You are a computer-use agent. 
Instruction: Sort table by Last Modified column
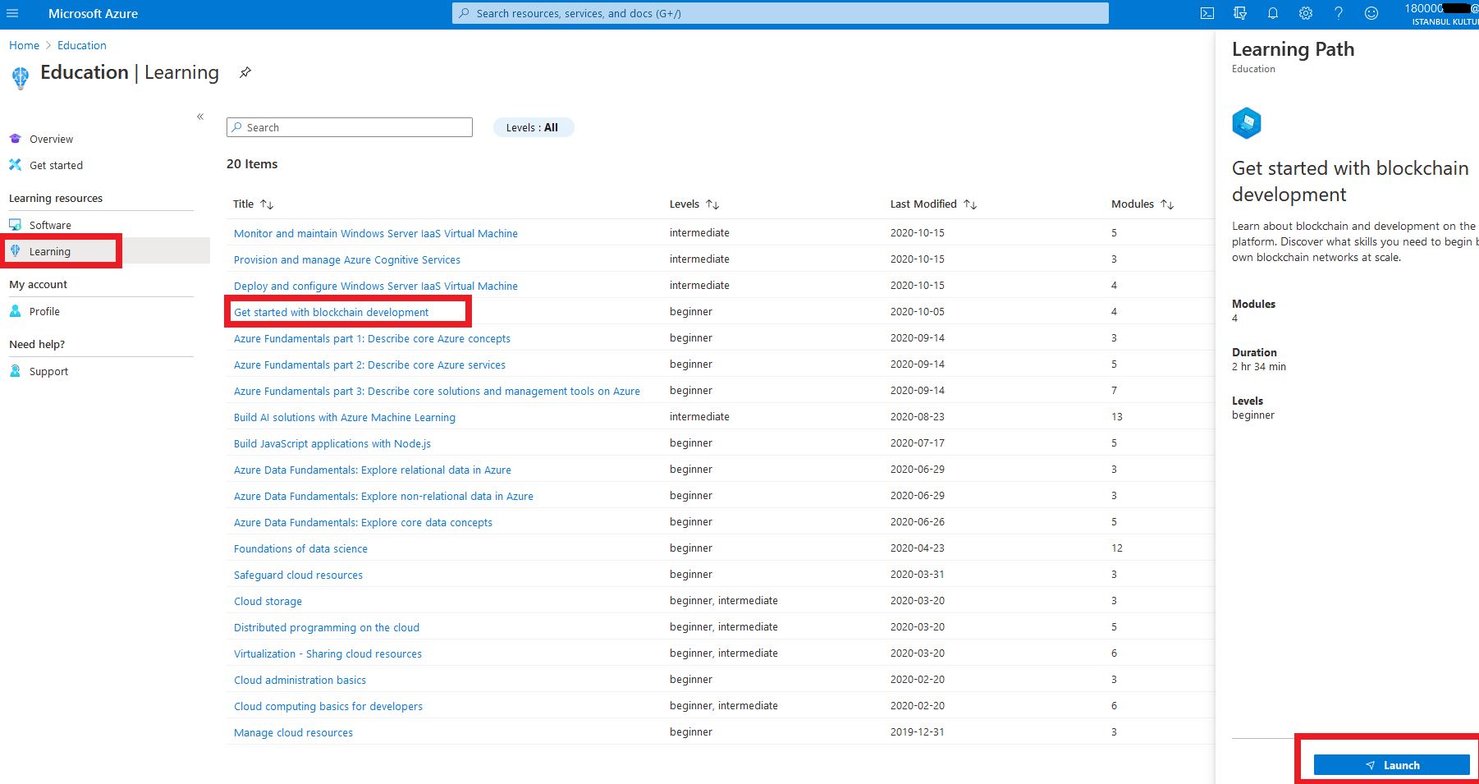click(933, 204)
